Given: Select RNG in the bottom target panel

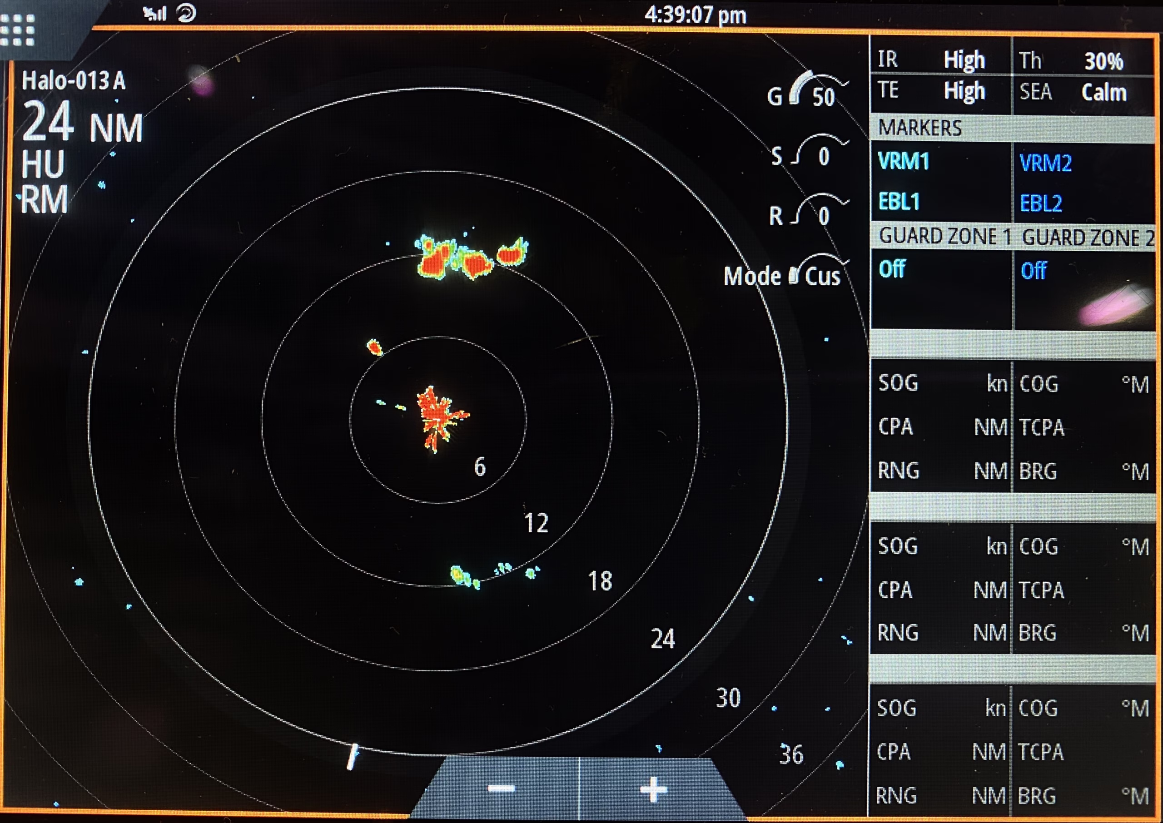Looking at the screenshot, I should [x=896, y=796].
